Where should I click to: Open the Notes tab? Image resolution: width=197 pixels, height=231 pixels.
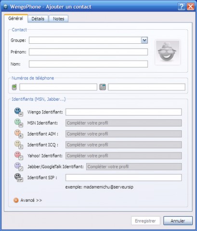click(59, 19)
